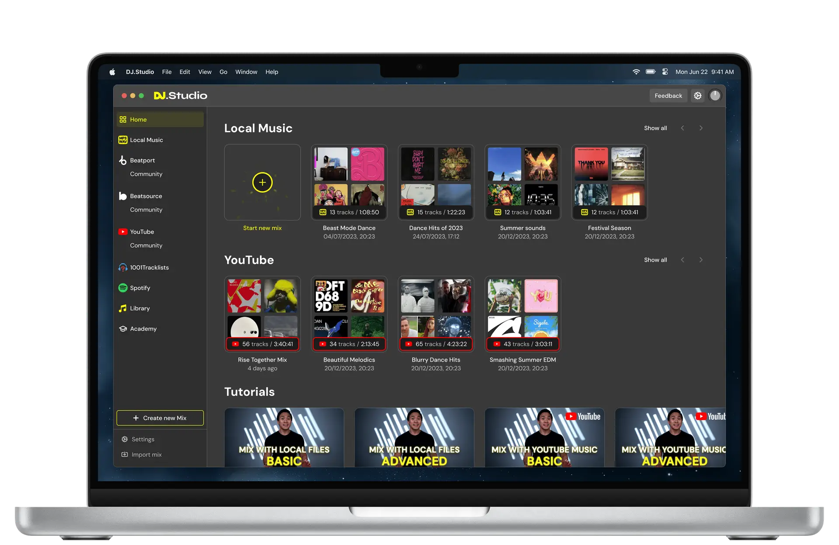Click the 65 tracks / 4:23:22 label
Image resolution: width=839 pixels, height=545 pixels.
(436, 344)
